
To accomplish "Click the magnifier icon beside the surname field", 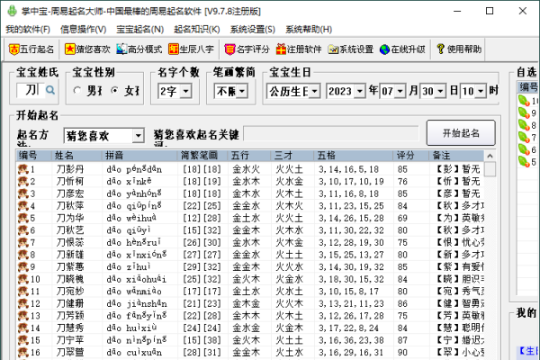I will point(50,90).
